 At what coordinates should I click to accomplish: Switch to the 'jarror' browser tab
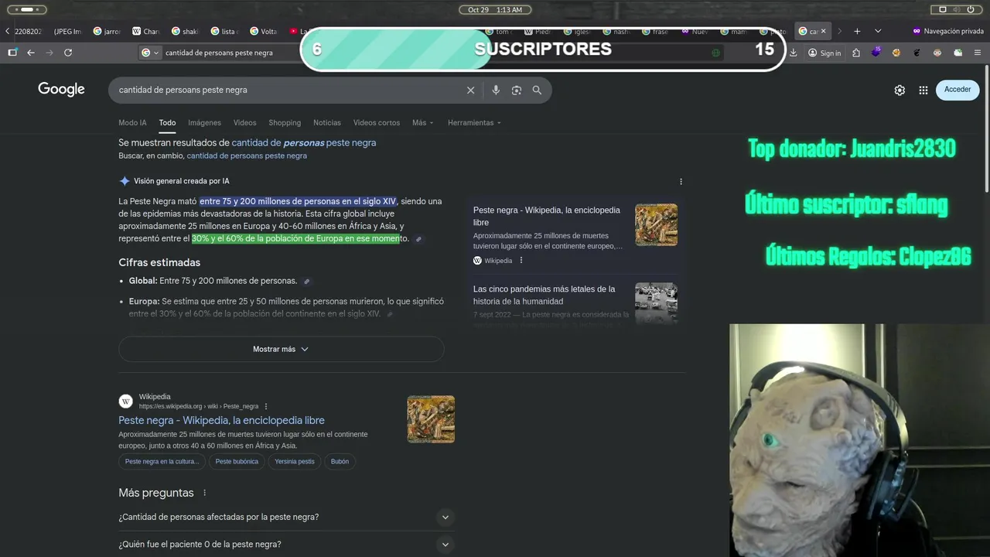point(107,31)
